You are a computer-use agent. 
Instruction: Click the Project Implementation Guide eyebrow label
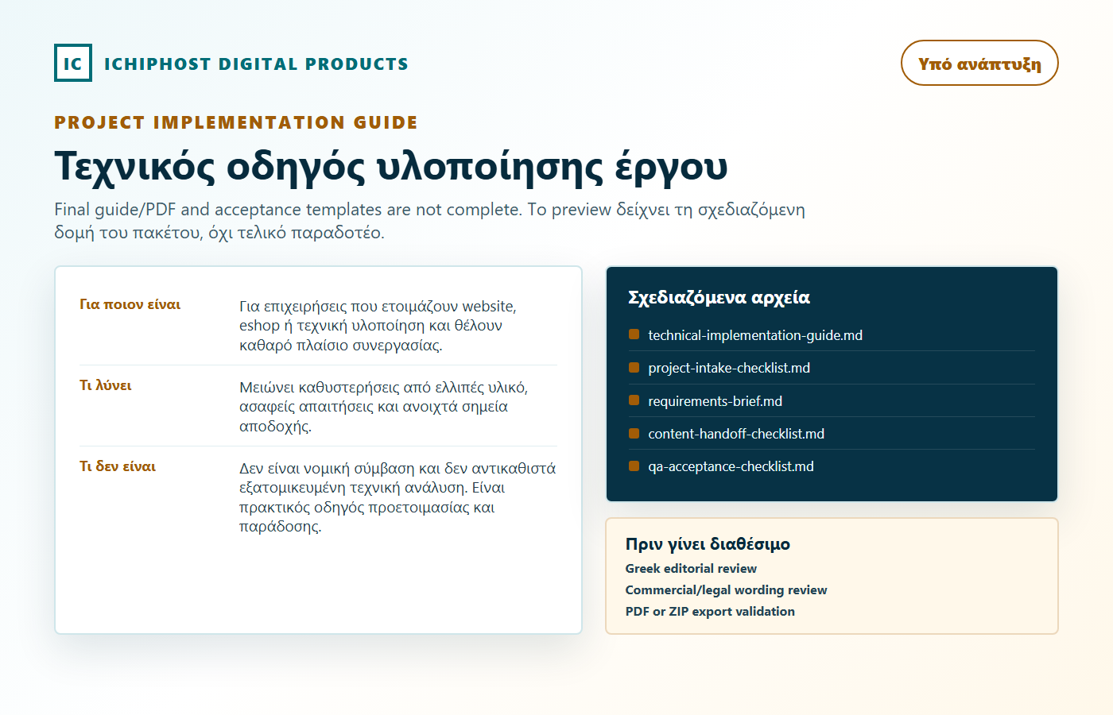[236, 122]
